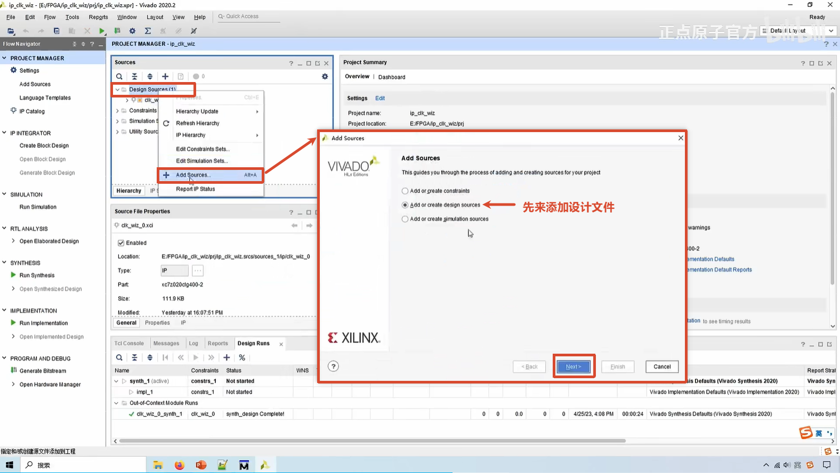Click the Open Project toolbar icon
This screenshot has width=840, height=473.
pyautogui.click(x=11, y=31)
